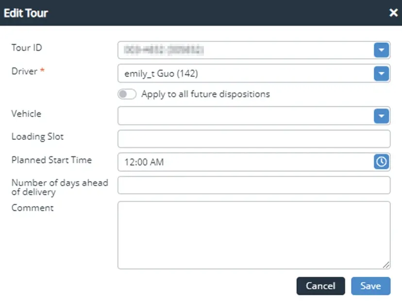Click the Cancel button

(320, 286)
